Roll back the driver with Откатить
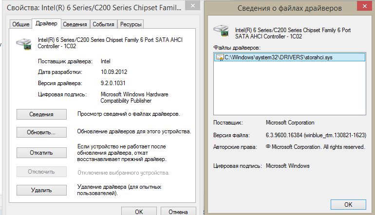Image resolution: width=375 pixels, height=215 pixels. [41, 152]
